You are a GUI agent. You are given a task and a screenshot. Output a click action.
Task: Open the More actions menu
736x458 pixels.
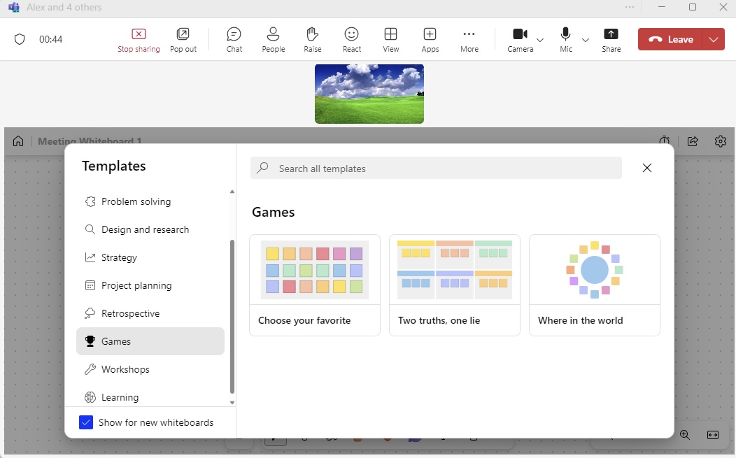pos(469,39)
